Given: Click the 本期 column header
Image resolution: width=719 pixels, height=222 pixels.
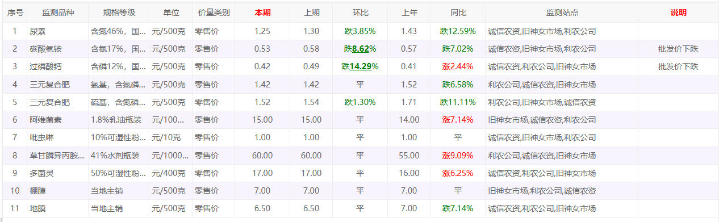Looking at the screenshot, I should click(x=262, y=13).
